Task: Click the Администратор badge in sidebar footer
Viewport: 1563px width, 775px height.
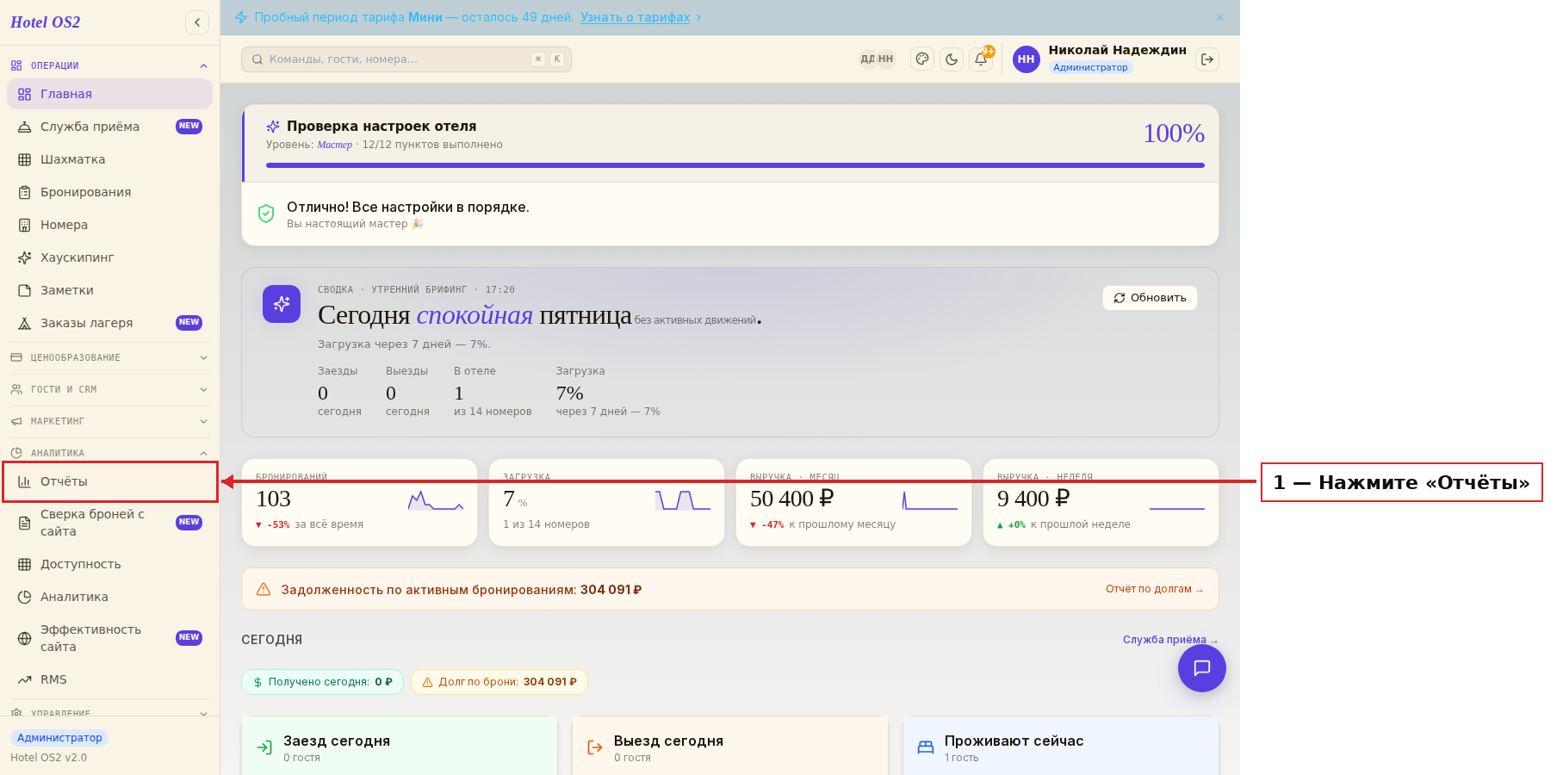Action: click(x=59, y=738)
